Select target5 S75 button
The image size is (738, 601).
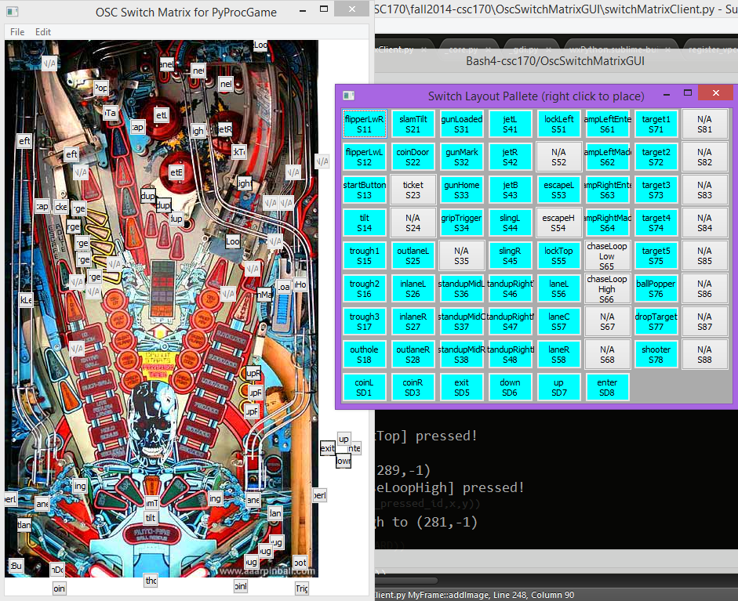tap(656, 255)
